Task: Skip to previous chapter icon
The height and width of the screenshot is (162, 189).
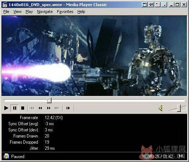Action: pyautogui.click(x=32, y=108)
